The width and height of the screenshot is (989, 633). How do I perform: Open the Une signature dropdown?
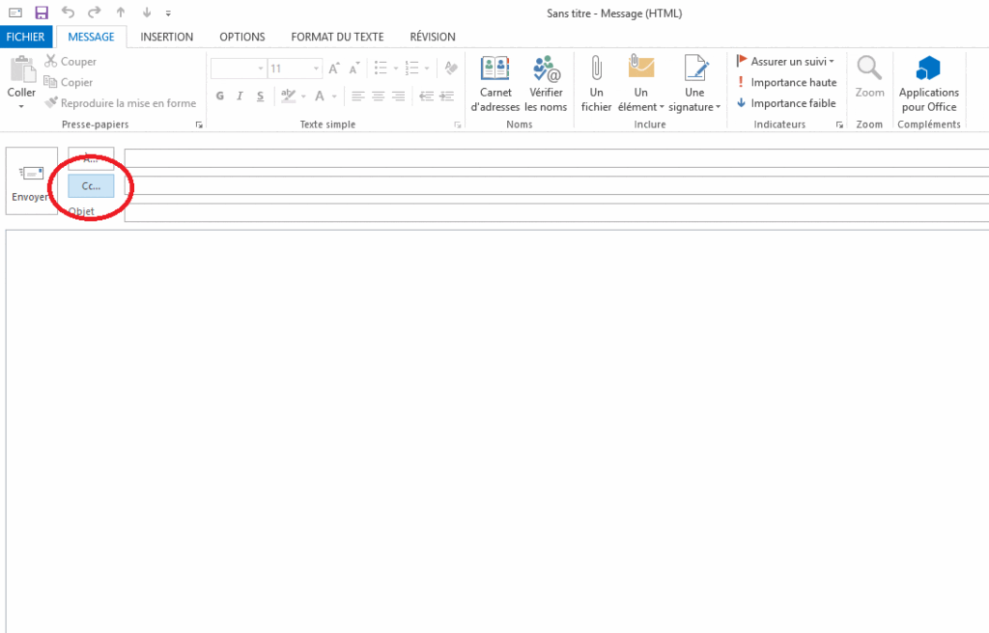tap(693, 83)
